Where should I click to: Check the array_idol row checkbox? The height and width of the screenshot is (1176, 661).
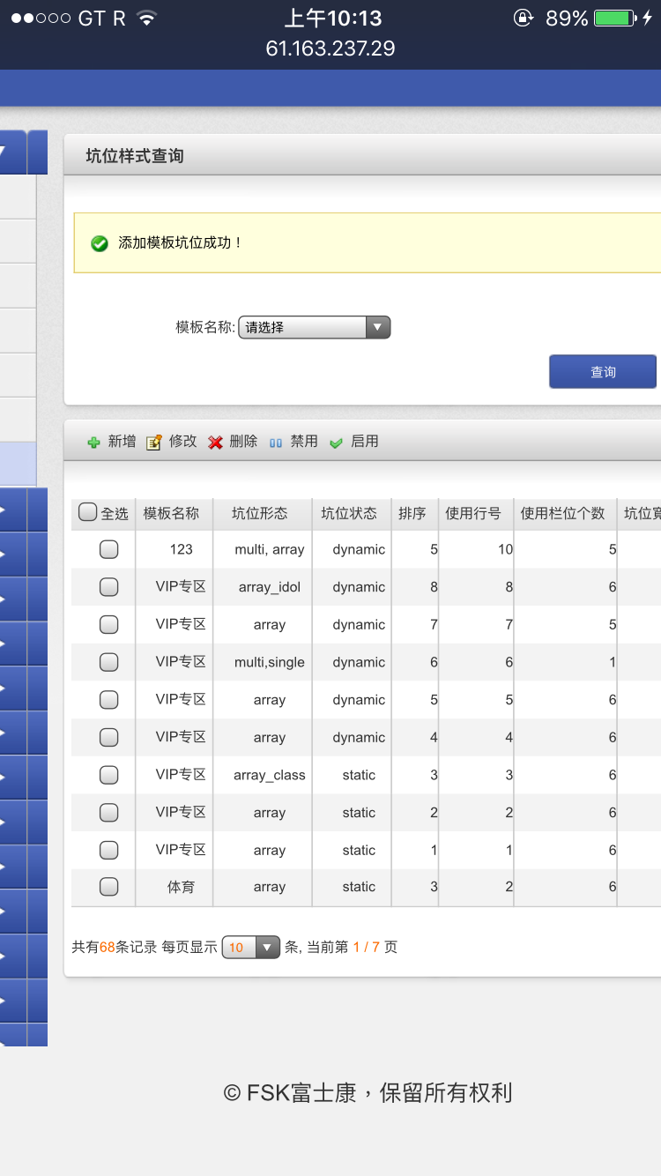click(108, 587)
